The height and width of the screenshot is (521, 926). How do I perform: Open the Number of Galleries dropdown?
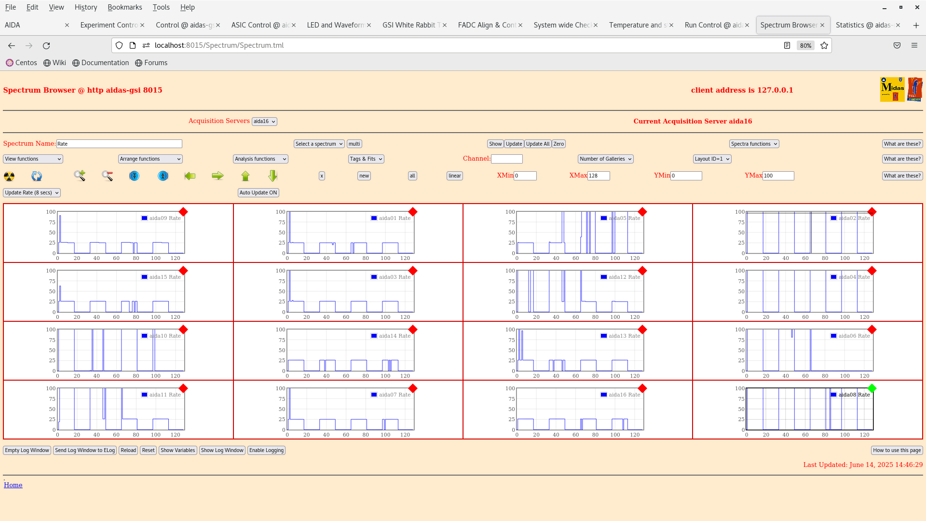pyautogui.click(x=605, y=159)
